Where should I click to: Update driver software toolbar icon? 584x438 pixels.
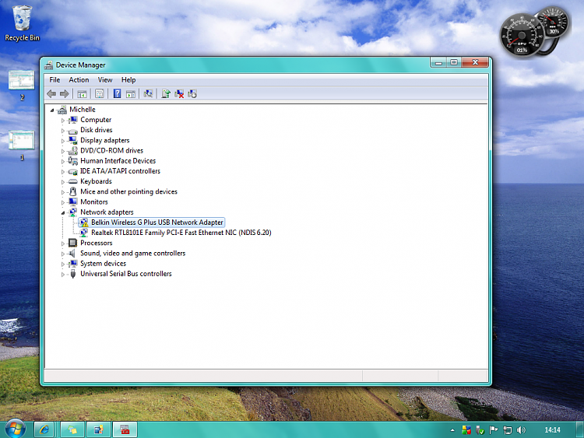click(x=166, y=94)
